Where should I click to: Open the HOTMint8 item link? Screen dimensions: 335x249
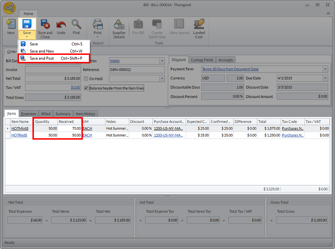tap(20, 129)
